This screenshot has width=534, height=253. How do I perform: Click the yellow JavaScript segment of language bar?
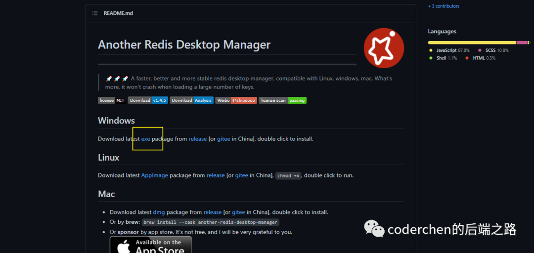click(472, 42)
